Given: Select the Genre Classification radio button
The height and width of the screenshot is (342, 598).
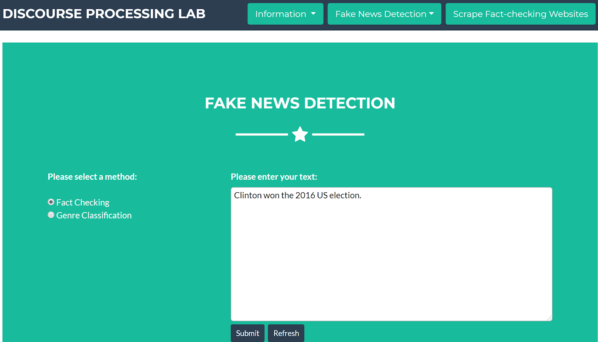Looking at the screenshot, I should pos(51,215).
